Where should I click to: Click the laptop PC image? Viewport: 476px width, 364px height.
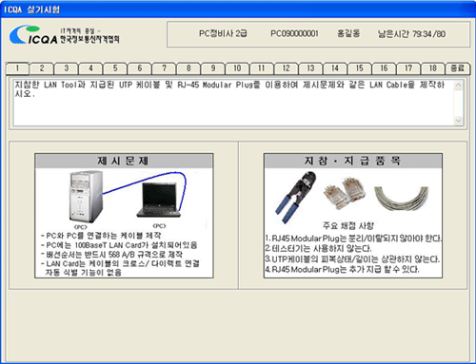(x=159, y=200)
